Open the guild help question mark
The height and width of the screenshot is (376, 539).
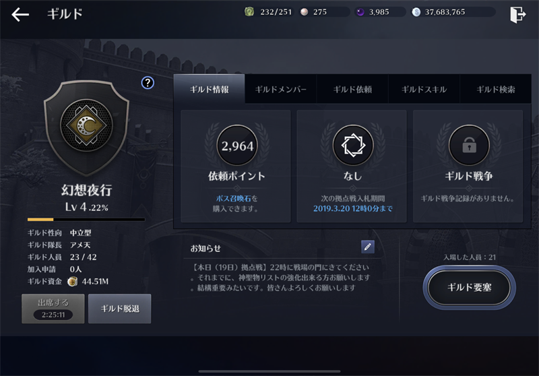(148, 83)
